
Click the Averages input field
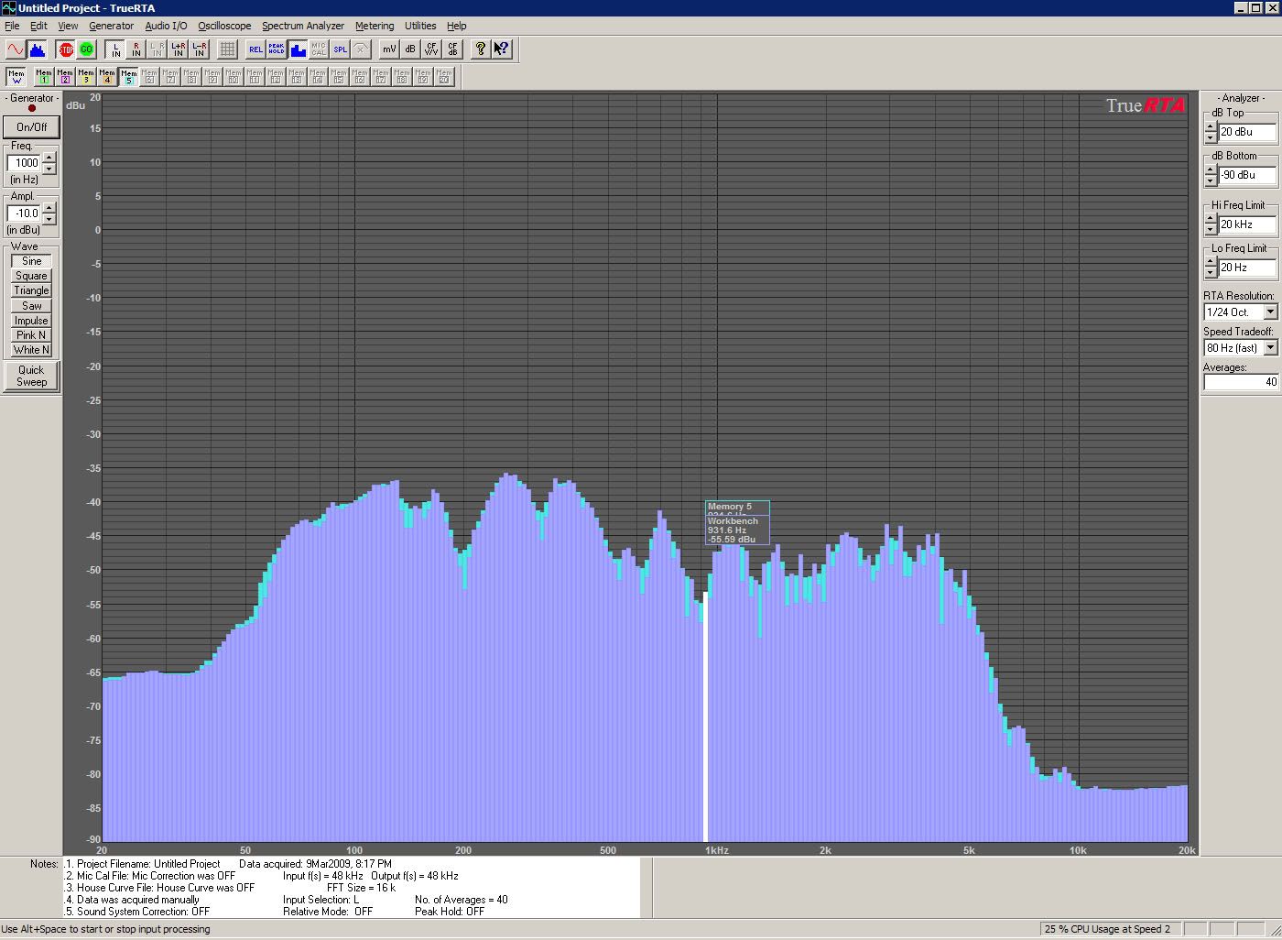(1241, 382)
